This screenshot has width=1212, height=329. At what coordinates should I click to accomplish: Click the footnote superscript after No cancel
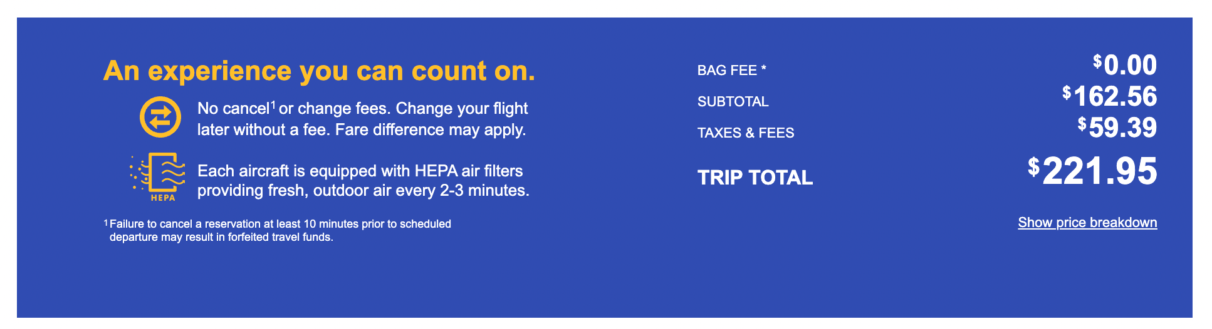point(273,104)
